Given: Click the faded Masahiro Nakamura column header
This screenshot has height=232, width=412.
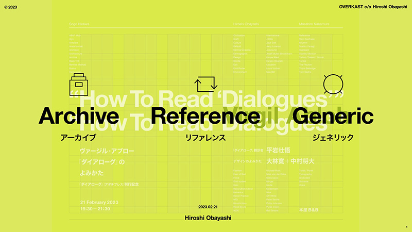Looking at the screenshot, I should [x=314, y=24].
